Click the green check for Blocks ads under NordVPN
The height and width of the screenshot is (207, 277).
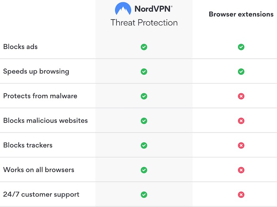(x=144, y=47)
